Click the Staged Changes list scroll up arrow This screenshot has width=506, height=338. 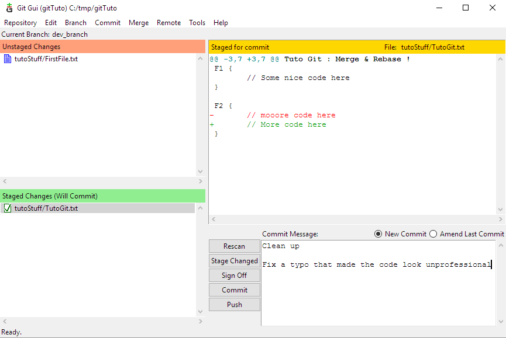point(201,208)
